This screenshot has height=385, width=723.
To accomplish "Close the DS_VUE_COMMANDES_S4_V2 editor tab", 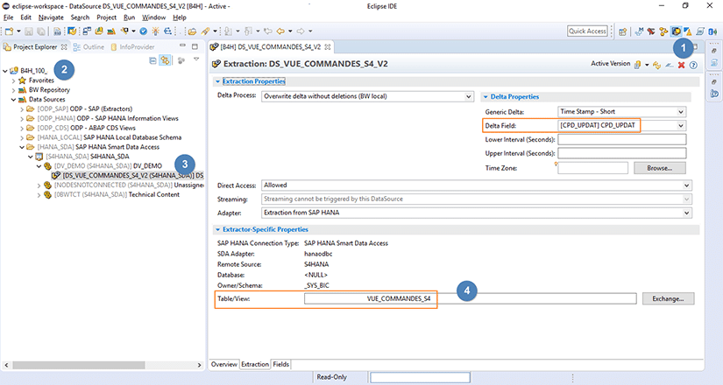I will point(328,47).
